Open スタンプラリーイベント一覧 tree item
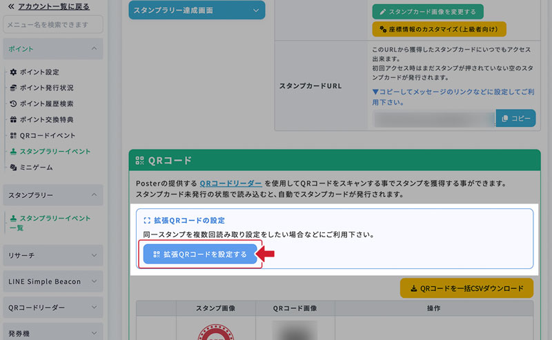552x340 pixels. (54, 223)
